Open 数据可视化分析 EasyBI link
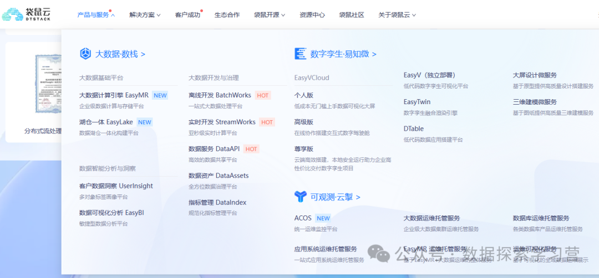The image size is (599, 278). tap(111, 213)
